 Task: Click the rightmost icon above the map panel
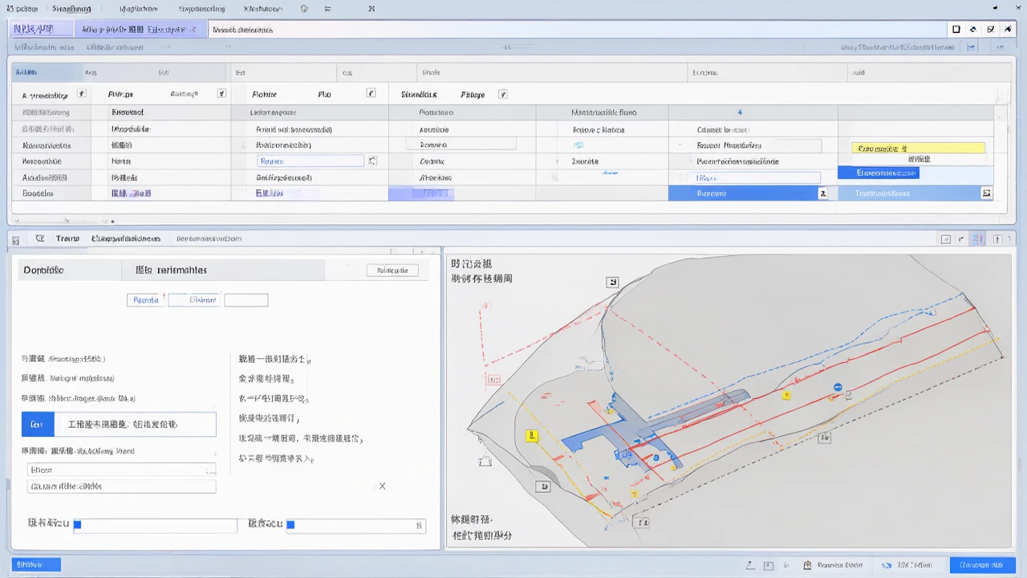tap(997, 238)
